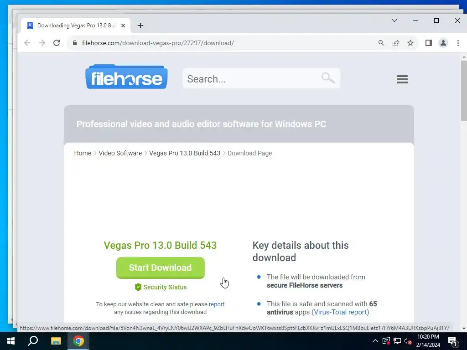Bookmark this page with the star icon

click(x=410, y=43)
